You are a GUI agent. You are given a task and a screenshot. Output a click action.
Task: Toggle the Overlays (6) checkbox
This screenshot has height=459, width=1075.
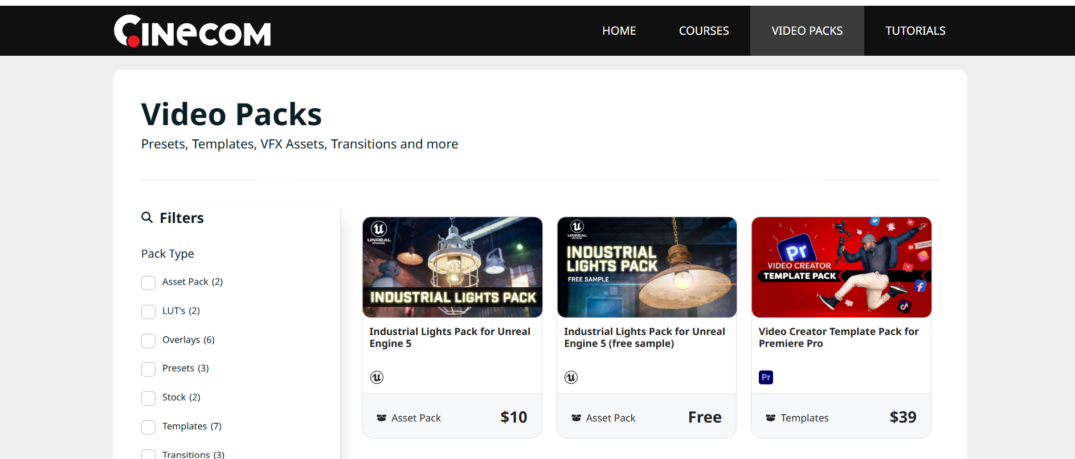point(148,341)
